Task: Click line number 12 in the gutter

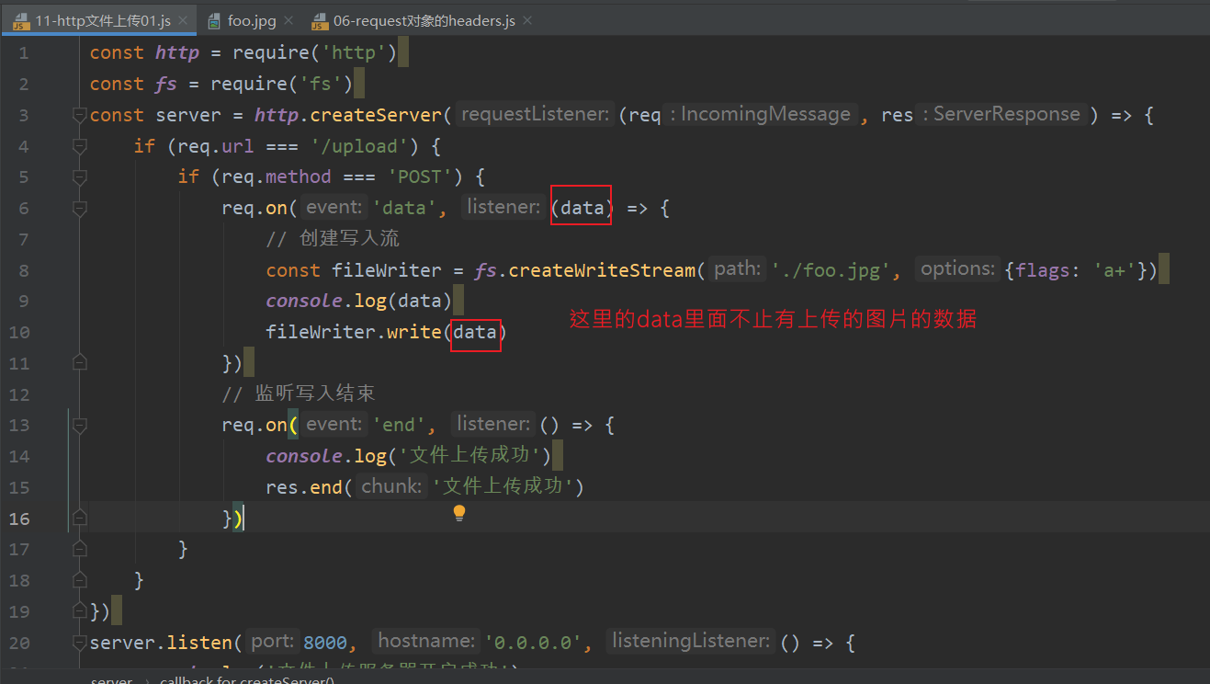Action: pos(19,394)
